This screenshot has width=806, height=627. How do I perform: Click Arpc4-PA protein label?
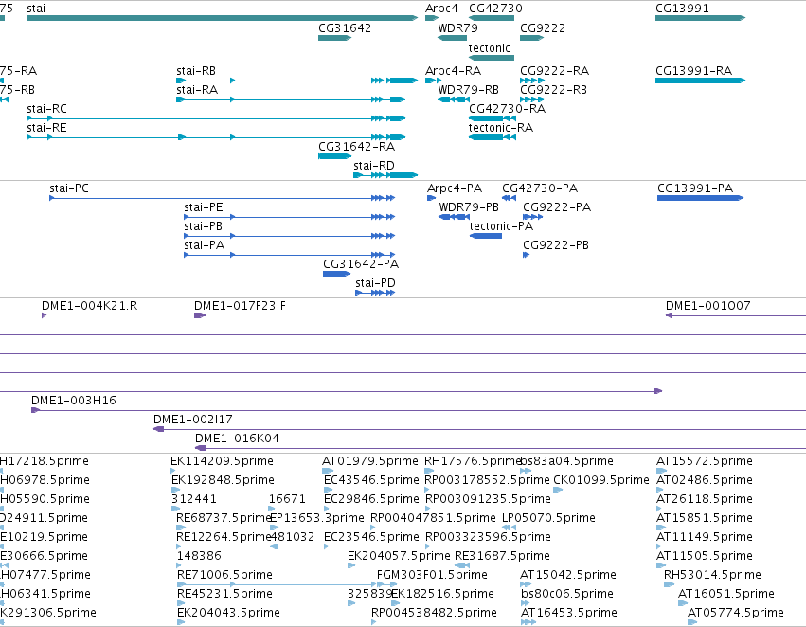(x=455, y=188)
